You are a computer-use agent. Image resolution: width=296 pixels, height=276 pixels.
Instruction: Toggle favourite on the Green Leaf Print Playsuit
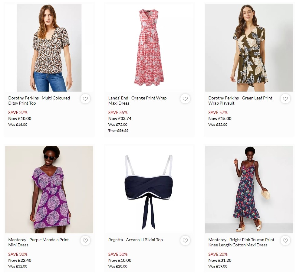(x=285, y=99)
